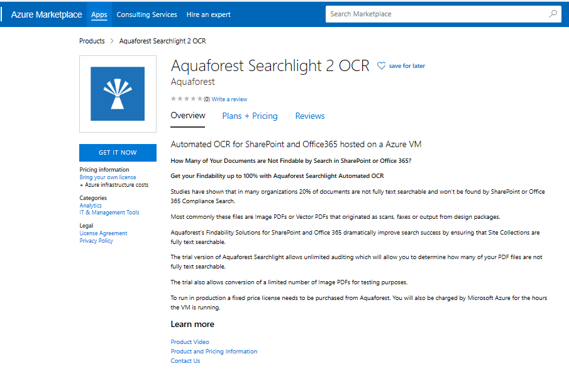Screen dimensions: 569x383
Task: Click the Aquaforest publisher name
Action: coord(192,82)
